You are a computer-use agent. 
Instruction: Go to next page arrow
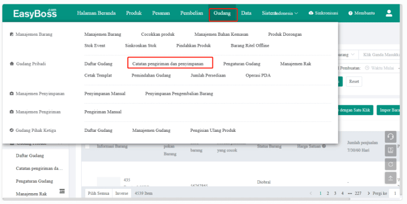point(369,193)
